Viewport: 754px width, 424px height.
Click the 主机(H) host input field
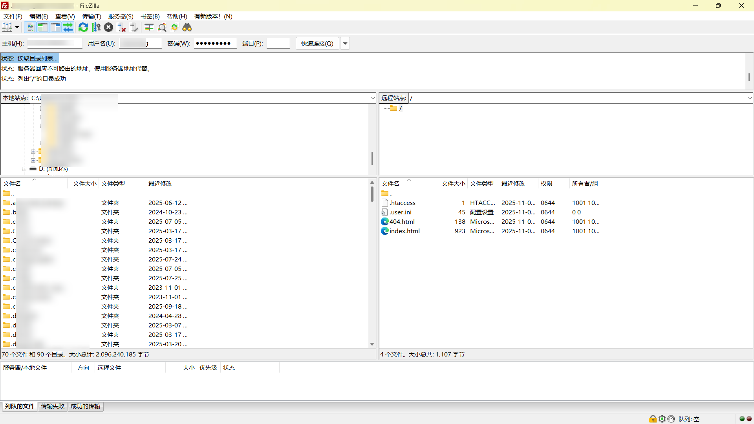tap(54, 44)
